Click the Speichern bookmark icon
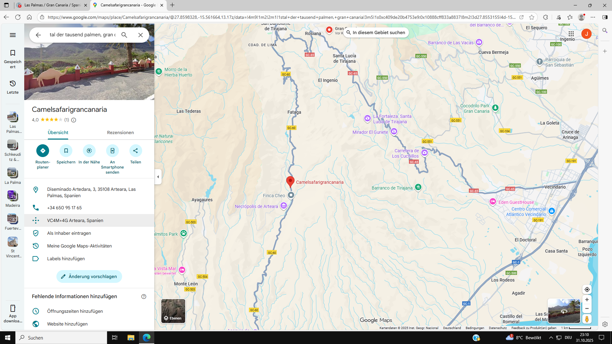The width and height of the screenshot is (612, 344). 66,151
